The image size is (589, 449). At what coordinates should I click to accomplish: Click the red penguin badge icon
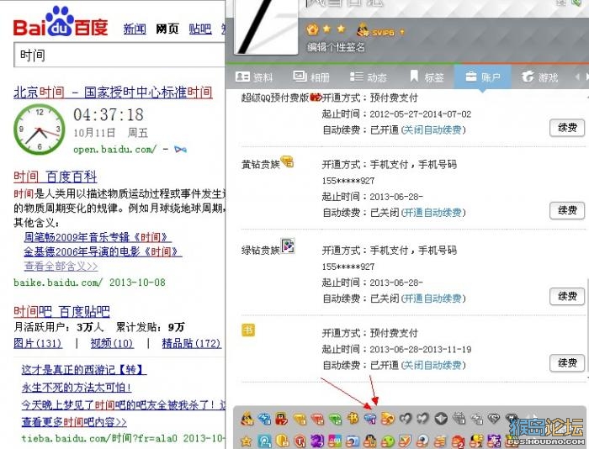(282, 419)
